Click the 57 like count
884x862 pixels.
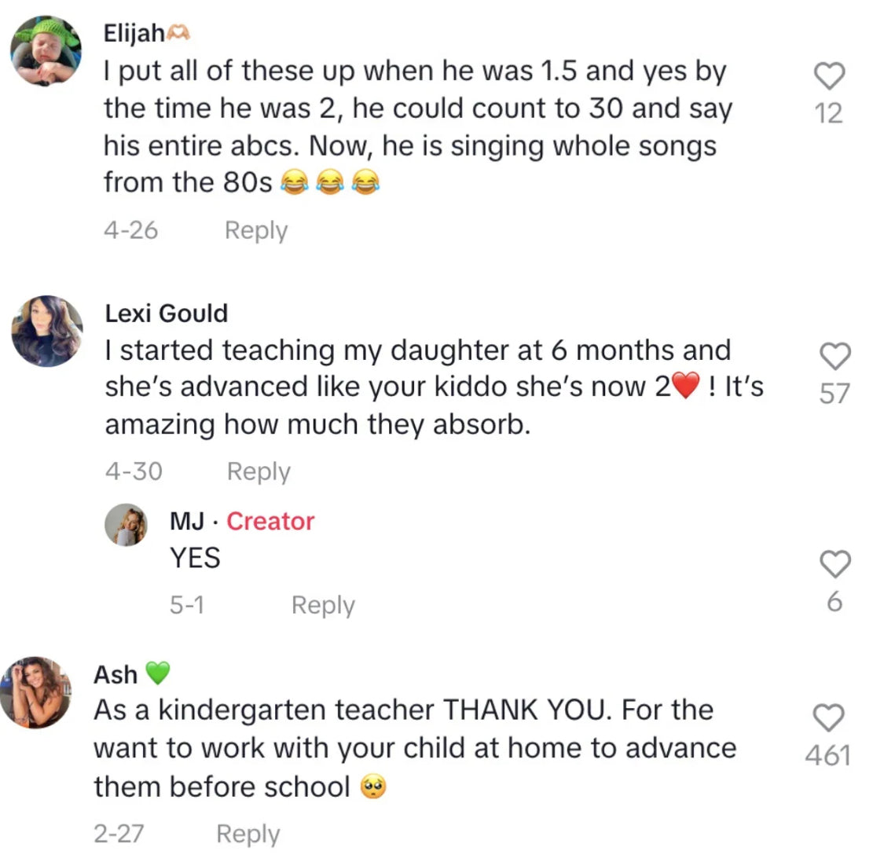[834, 393]
